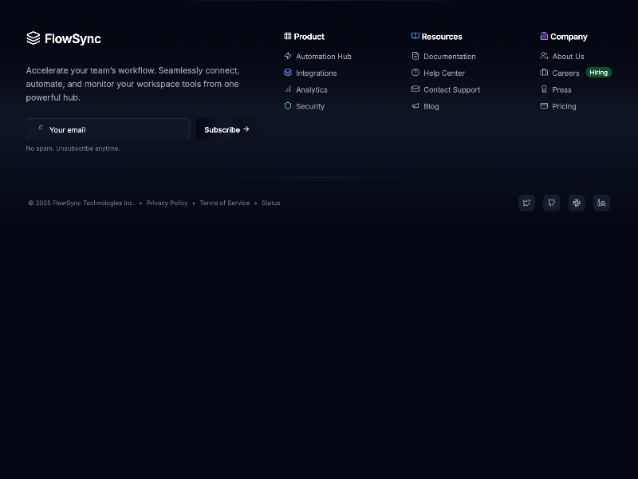Click the Product column header
This screenshot has width=638, height=479.
[x=304, y=36]
